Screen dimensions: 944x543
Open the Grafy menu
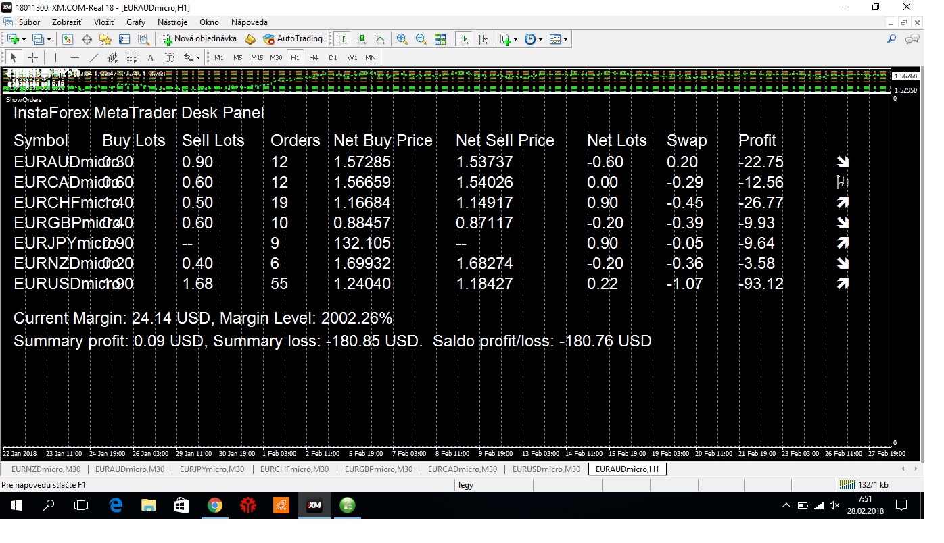coord(136,22)
